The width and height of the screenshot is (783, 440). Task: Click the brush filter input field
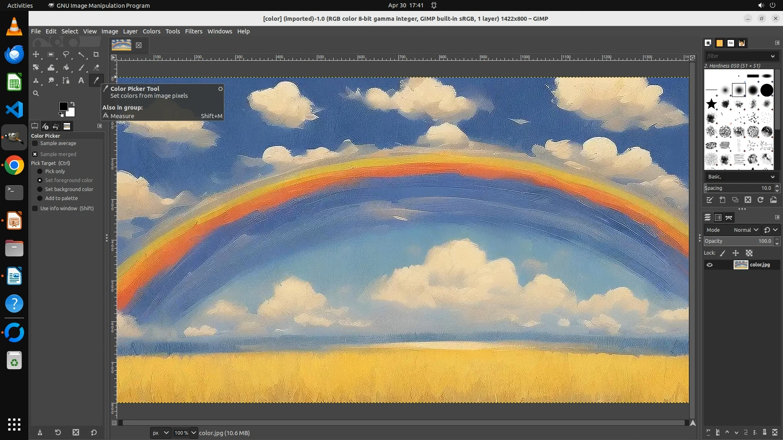tap(737, 56)
